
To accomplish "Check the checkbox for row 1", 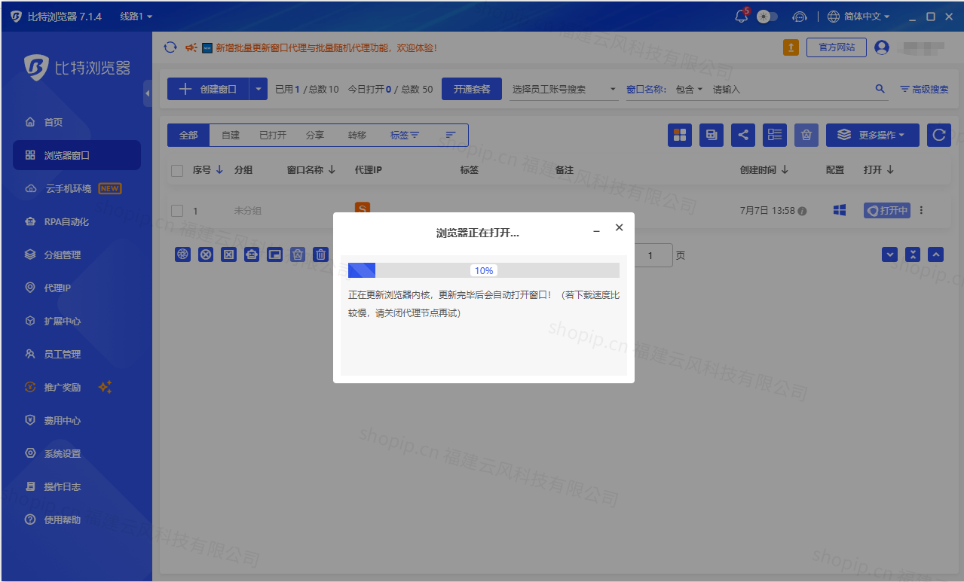I will point(177,211).
